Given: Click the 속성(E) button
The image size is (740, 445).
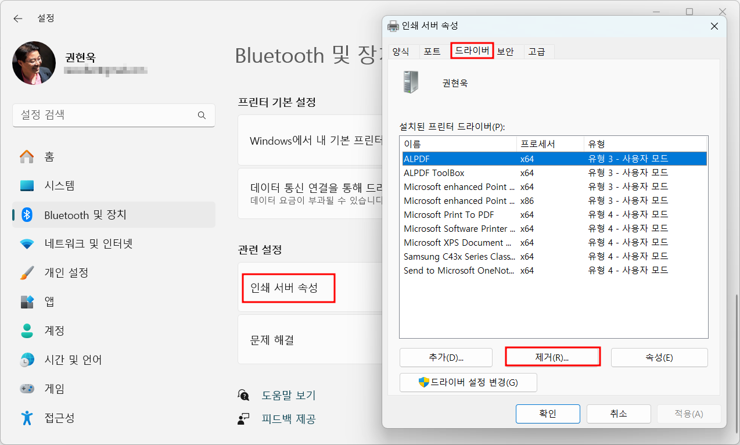Looking at the screenshot, I should 659,357.
